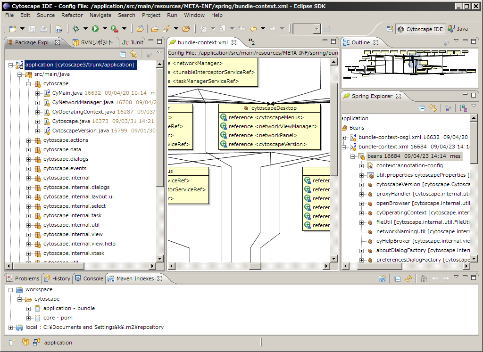
Task: Click the Open Type toolbar icon
Action: click(140, 29)
